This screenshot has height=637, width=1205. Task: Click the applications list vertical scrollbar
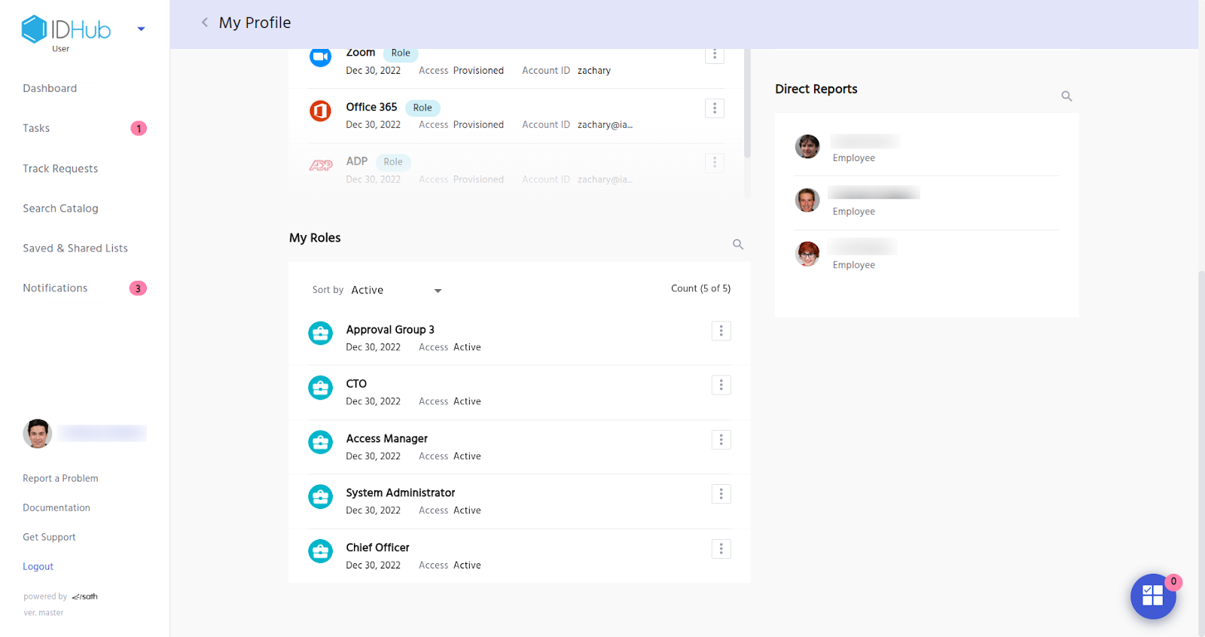click(x=747, y=105)
